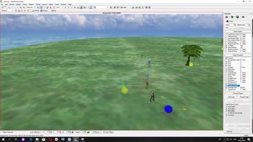The width and height of the screenshot is (253, 142).
Task: Open the Tools menu
Action: (57, 4)
